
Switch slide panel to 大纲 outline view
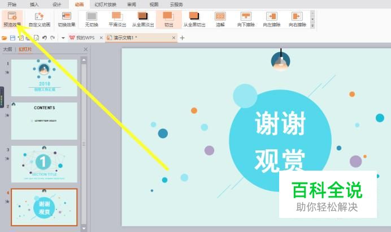(7, 49)
